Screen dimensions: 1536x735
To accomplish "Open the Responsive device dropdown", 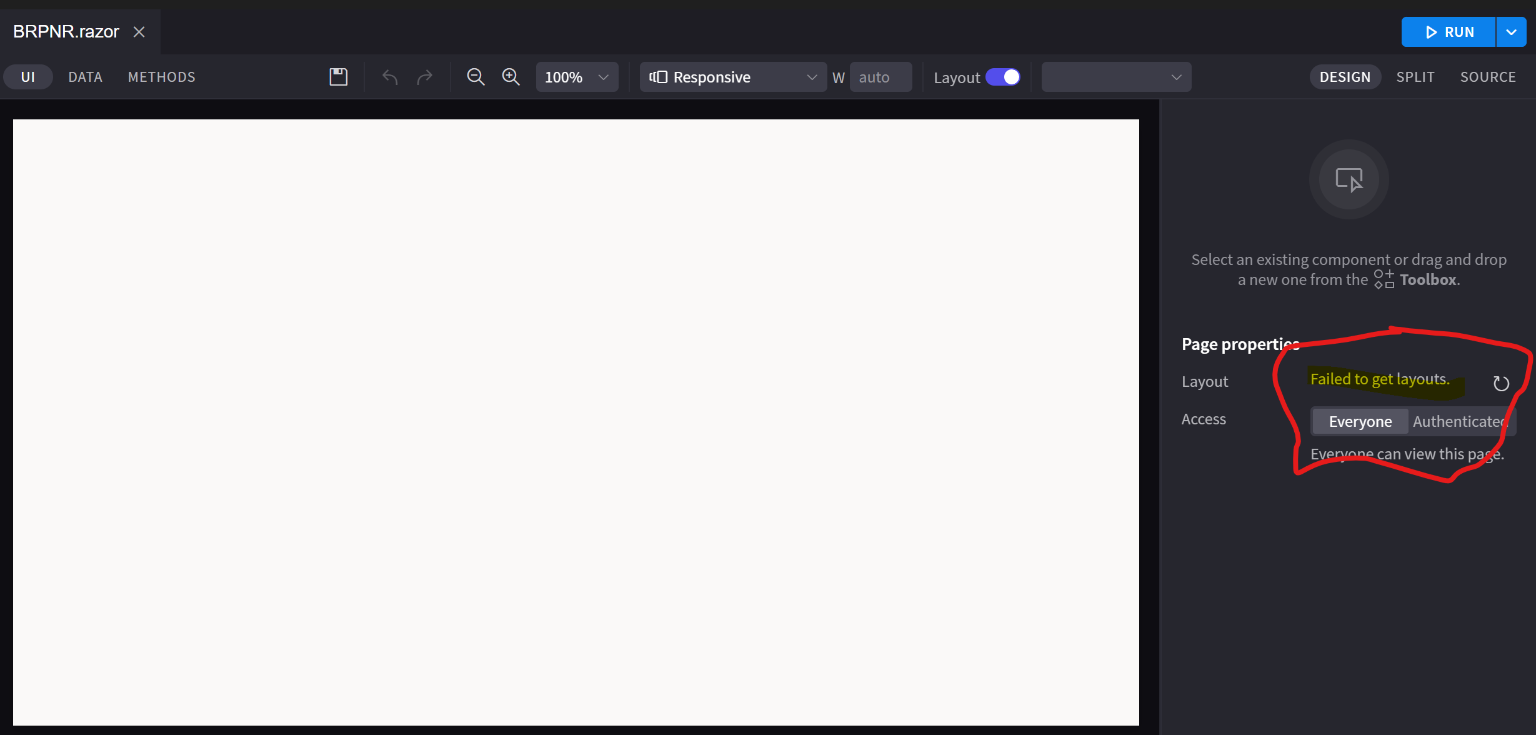I will (x=732, y=77).
